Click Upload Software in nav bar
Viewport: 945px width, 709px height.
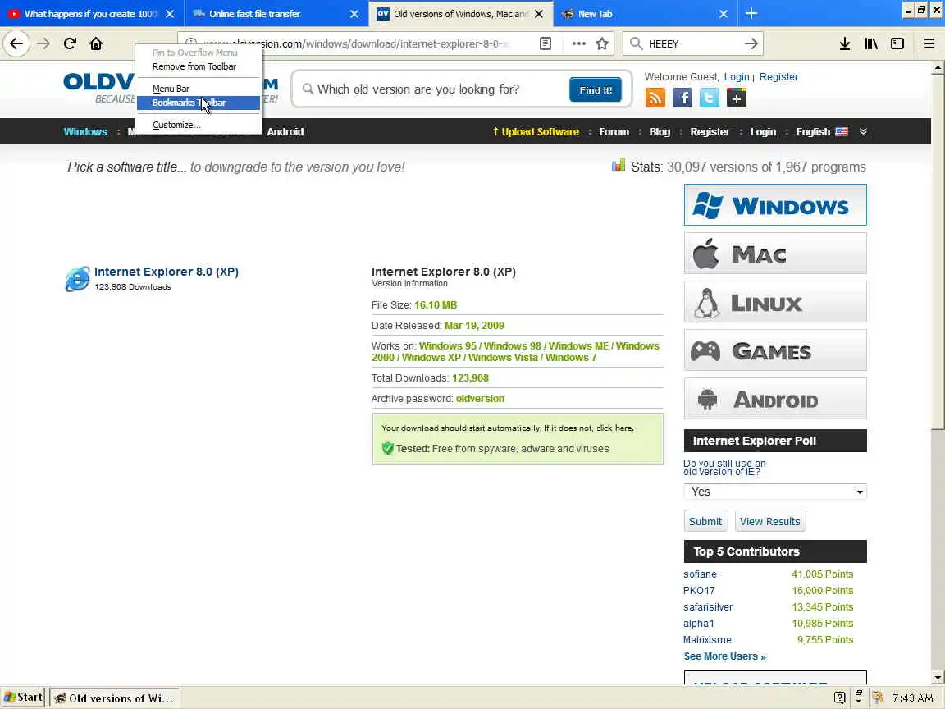(x=535, y=131)
